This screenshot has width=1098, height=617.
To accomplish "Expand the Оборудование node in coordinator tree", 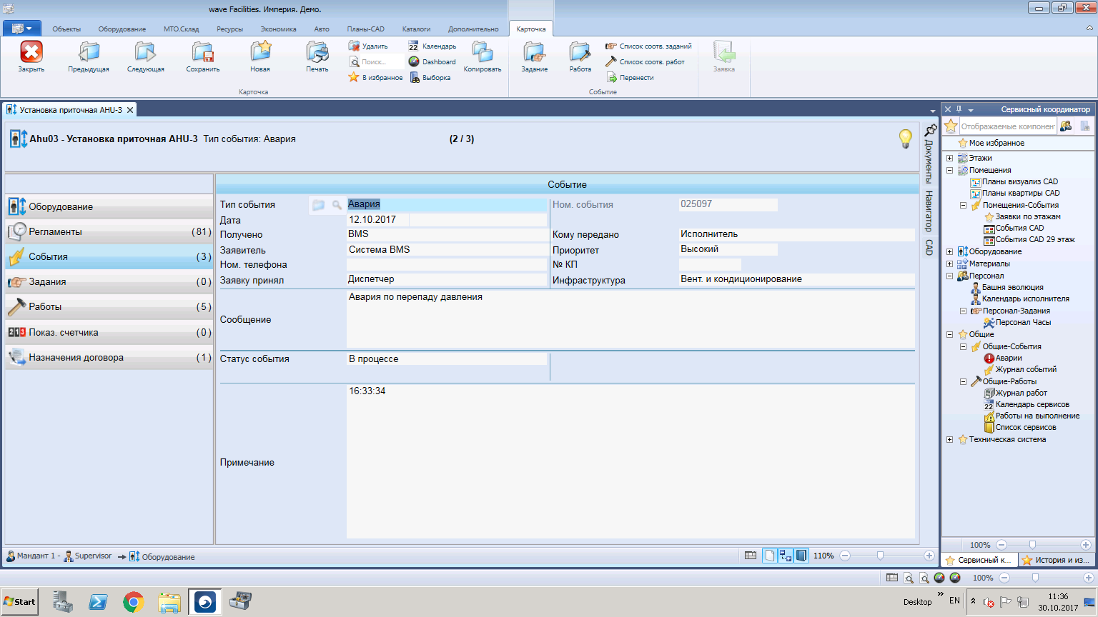I will point(949,251).
